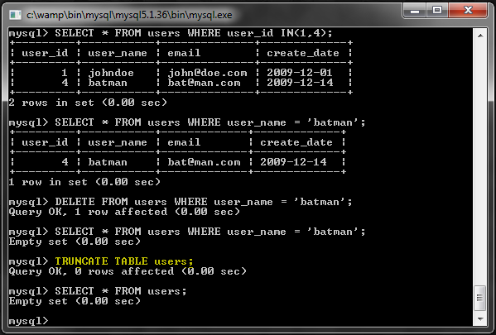
Task: Click the empty scrollbar track above thumb
Action: click(480, 164)
